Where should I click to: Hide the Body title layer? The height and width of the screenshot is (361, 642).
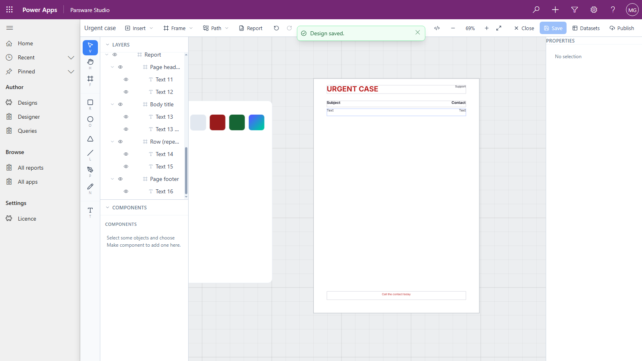[x=120, y=104]
